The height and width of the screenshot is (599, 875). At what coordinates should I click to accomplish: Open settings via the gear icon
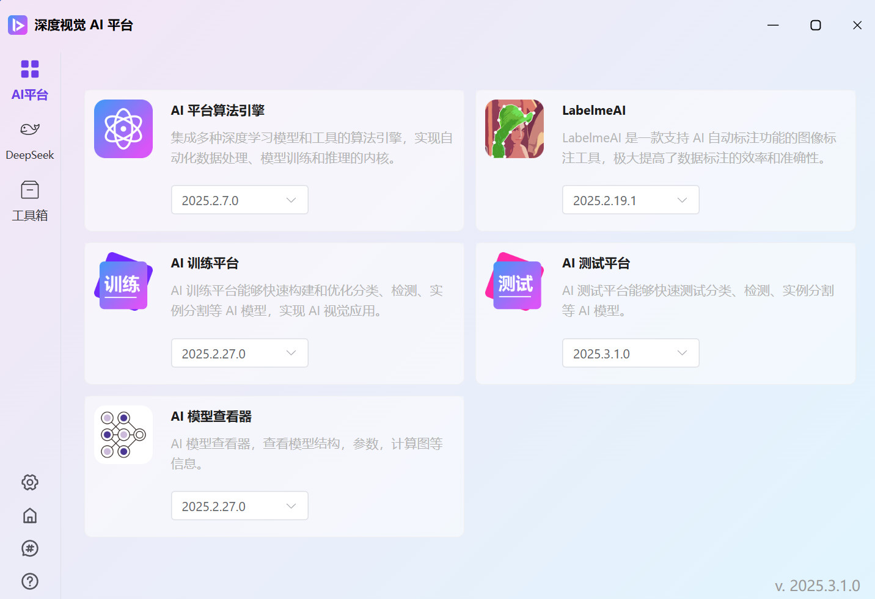pos(30,482)
